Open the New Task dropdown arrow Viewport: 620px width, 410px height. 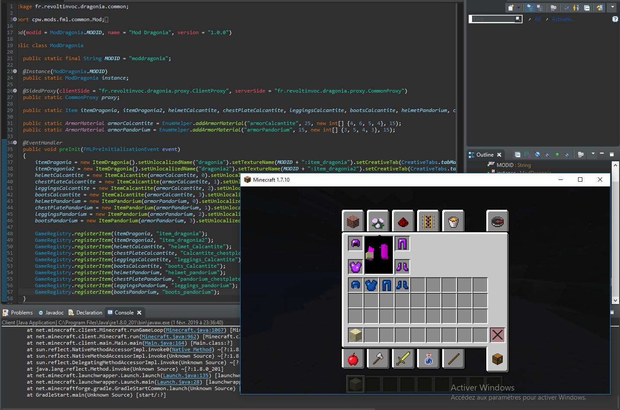coord(518,7)
